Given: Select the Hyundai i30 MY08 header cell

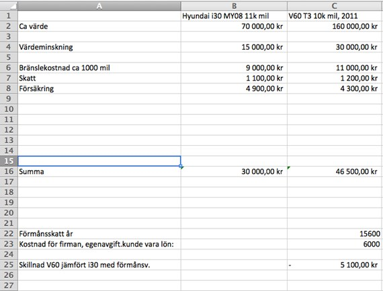Looking at the screenshot, I should click(x=234, y=16).
